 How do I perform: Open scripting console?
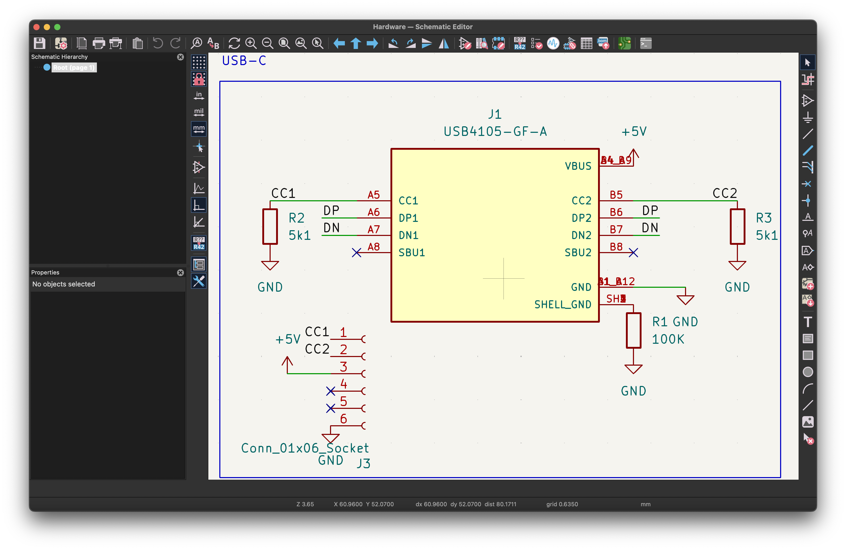646,43
